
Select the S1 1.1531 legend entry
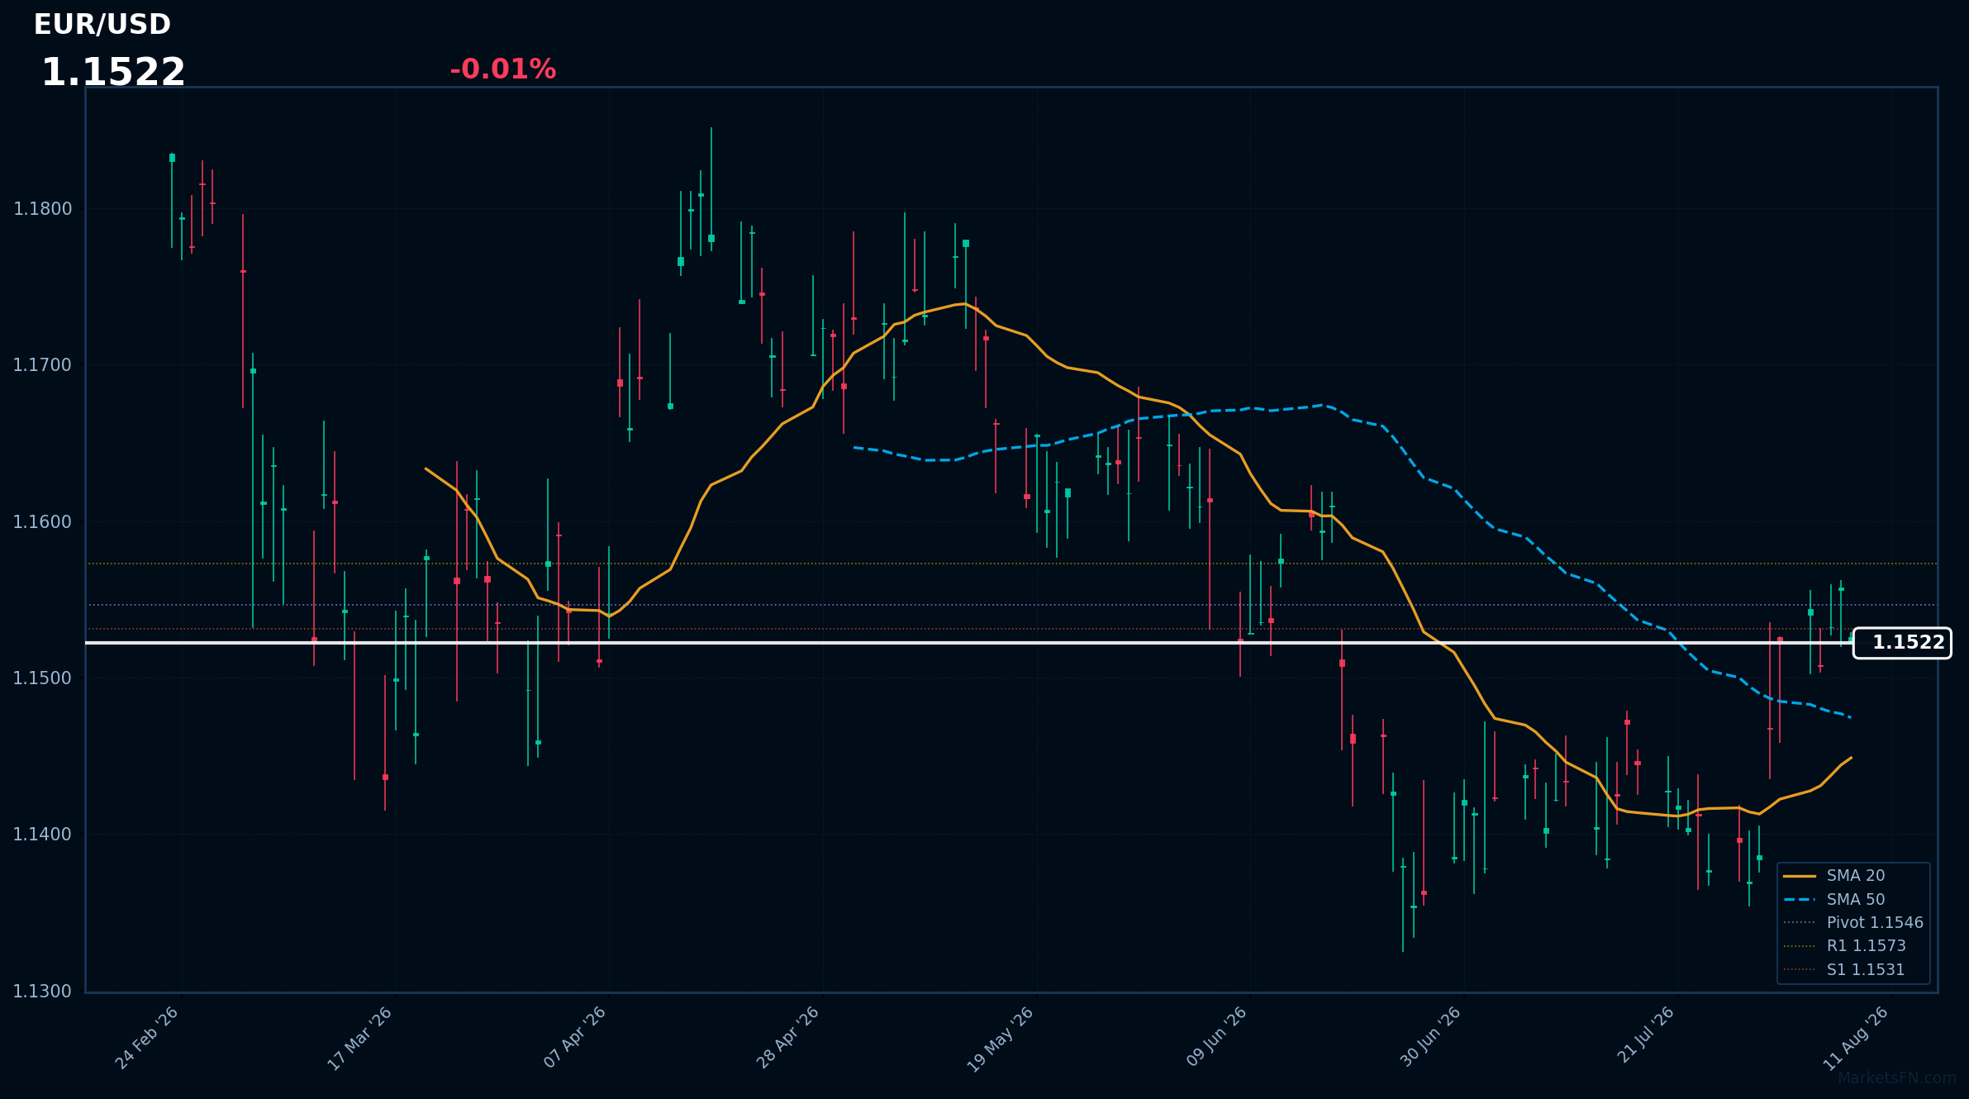pos(1843,970)
